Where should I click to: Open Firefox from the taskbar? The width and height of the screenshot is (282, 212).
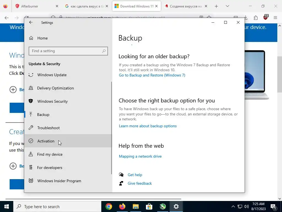coord(122,206)
